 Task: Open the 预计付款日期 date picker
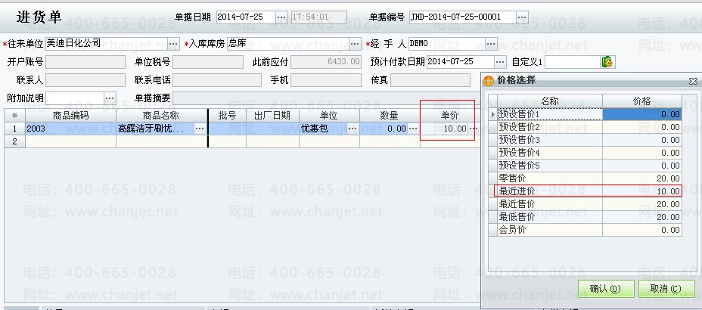point(500,61)
